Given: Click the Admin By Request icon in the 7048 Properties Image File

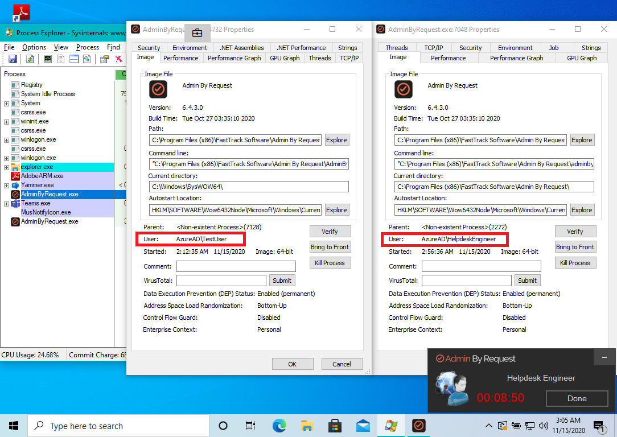Looking at the screenshot, I should (404, 89).
